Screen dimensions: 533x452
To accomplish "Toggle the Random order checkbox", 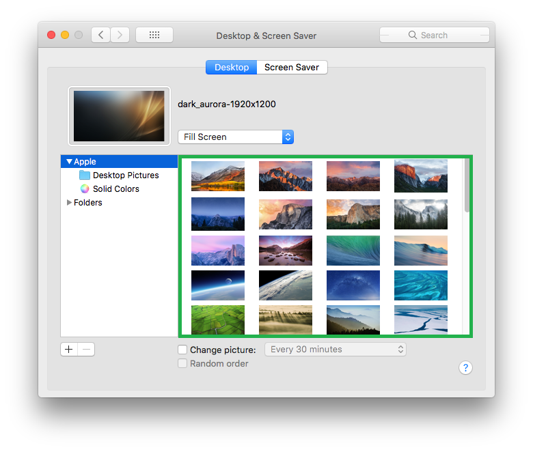I will [x=182, y=364].
